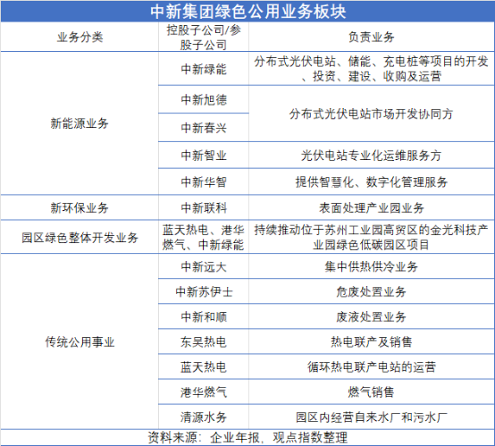Click the 新能源业务 category cell

click(80, 123)
